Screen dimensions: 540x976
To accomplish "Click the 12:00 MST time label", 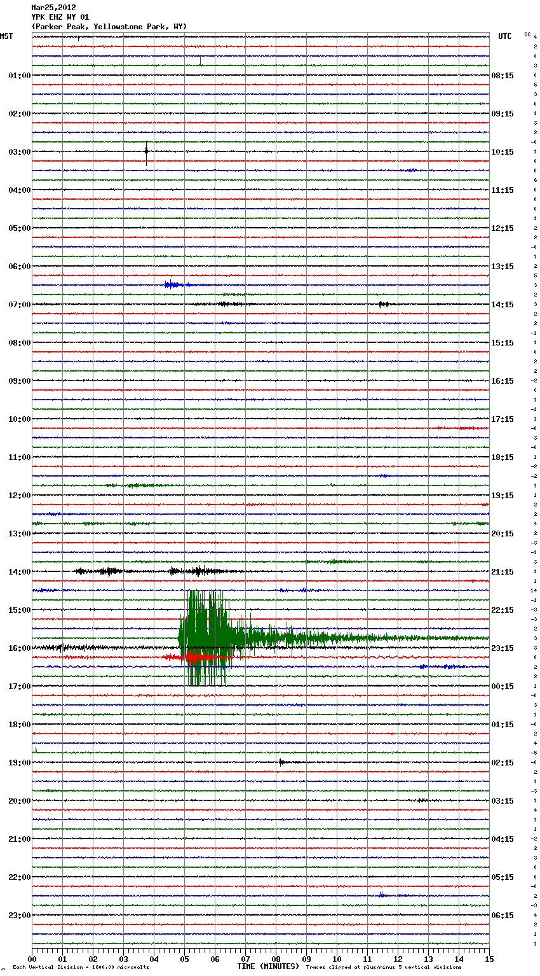I will click(x=20, y=496).
